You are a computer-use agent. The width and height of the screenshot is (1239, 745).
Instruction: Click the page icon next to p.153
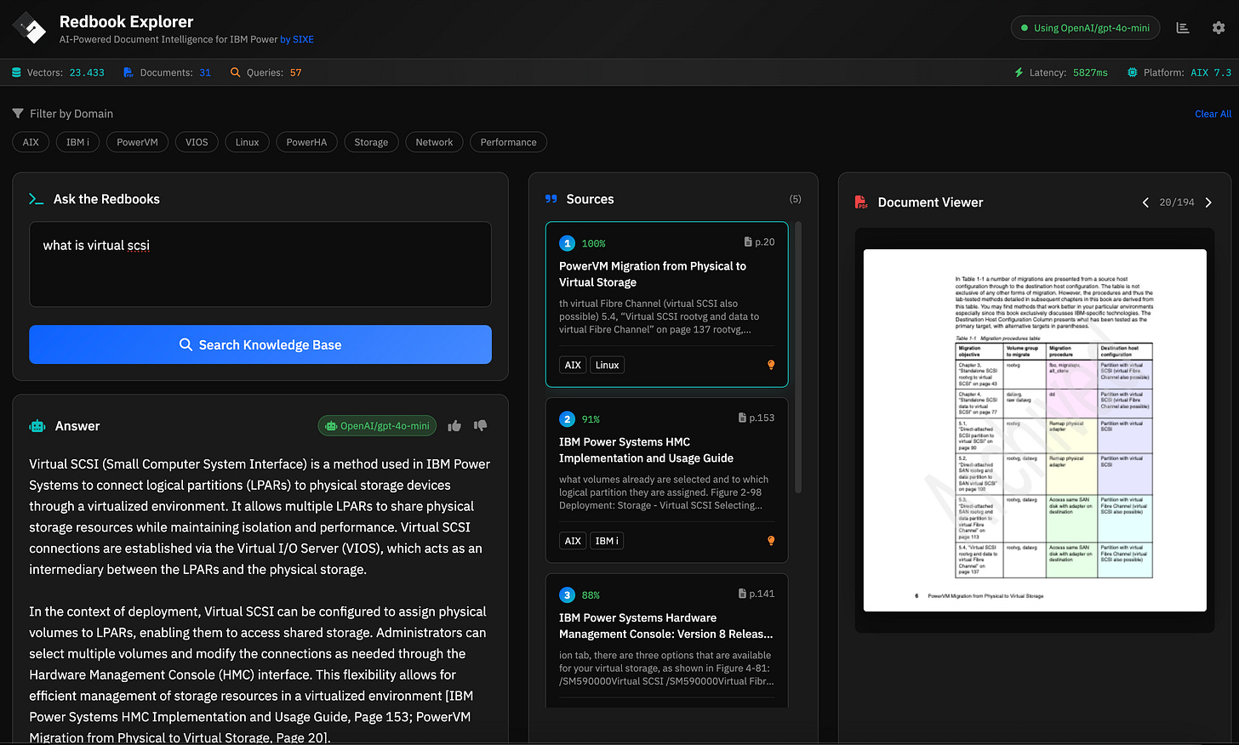742,418
